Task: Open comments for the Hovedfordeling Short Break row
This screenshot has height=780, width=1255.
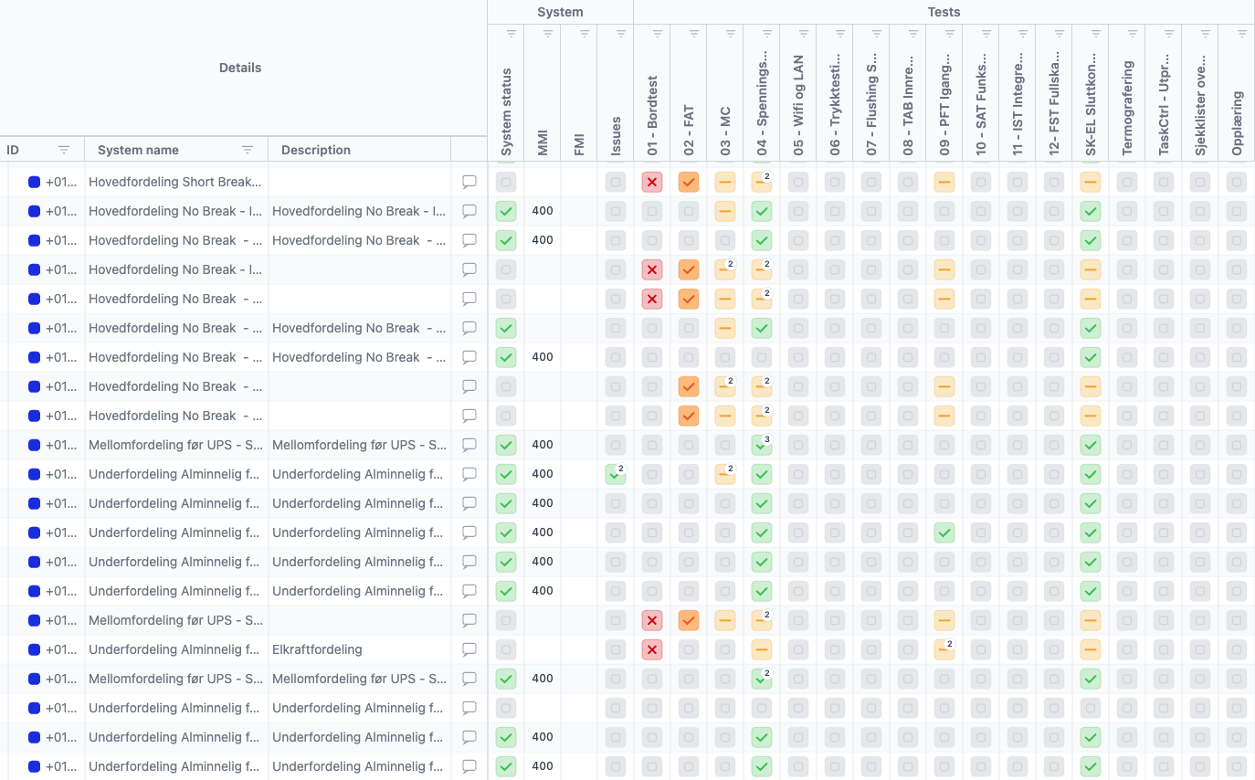Action: click(469, 182)
